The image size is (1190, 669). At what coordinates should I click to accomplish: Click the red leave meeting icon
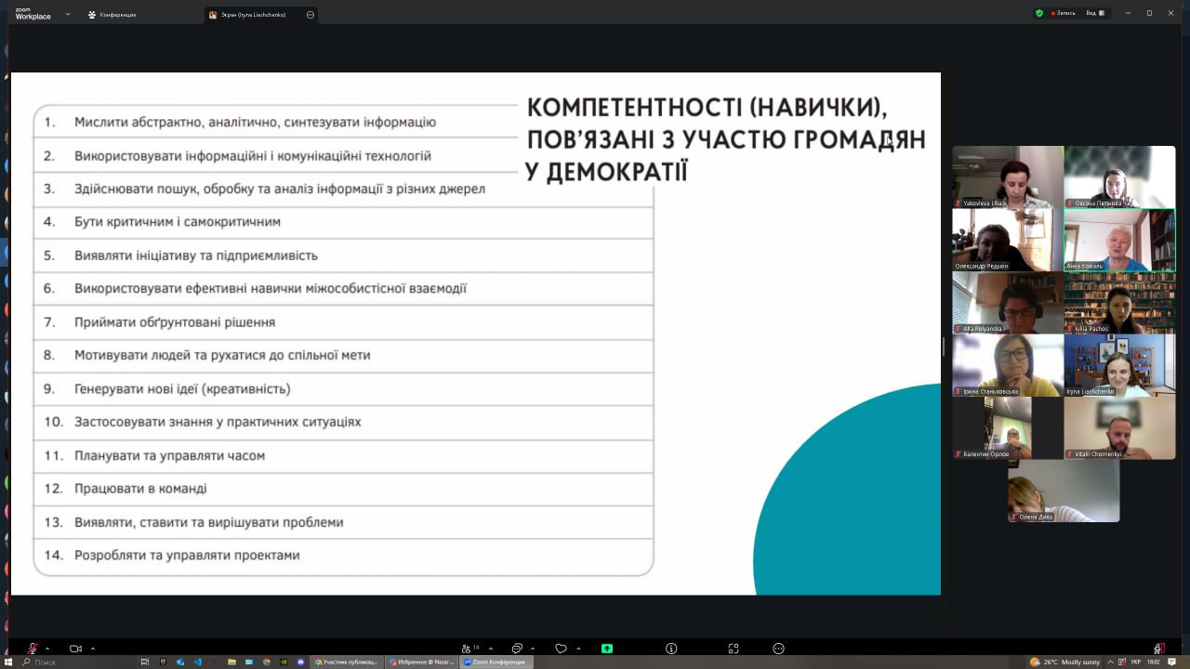[1157, 649]
